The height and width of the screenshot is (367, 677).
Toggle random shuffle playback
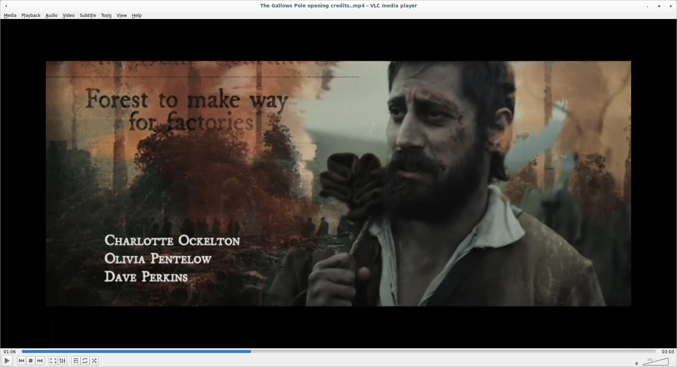(94, 361)
